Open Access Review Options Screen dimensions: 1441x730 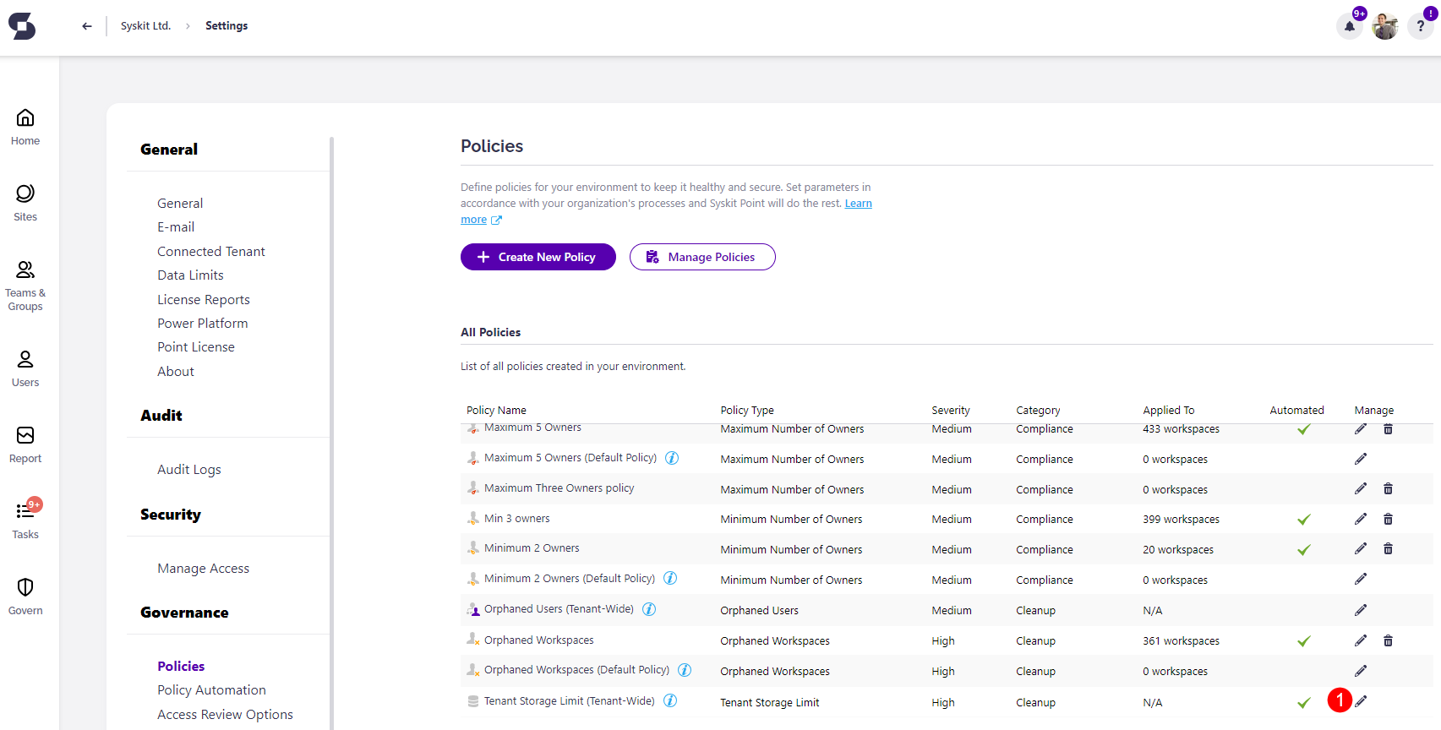[225, 715]
